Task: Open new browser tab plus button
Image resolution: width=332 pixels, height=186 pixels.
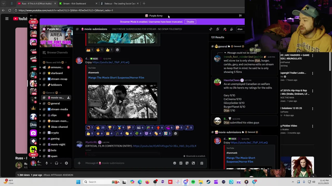Action: point(144,4)
